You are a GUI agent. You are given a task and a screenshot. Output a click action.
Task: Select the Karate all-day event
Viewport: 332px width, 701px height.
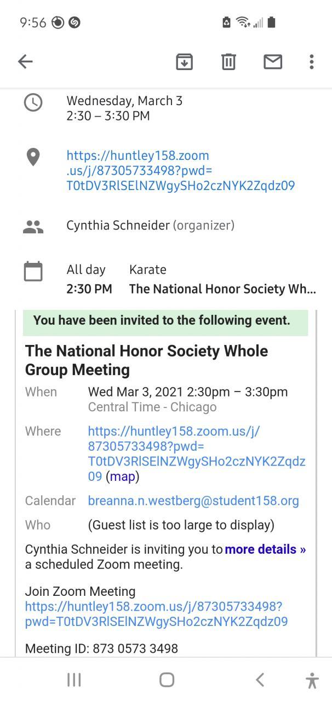(x=148, y=269)
